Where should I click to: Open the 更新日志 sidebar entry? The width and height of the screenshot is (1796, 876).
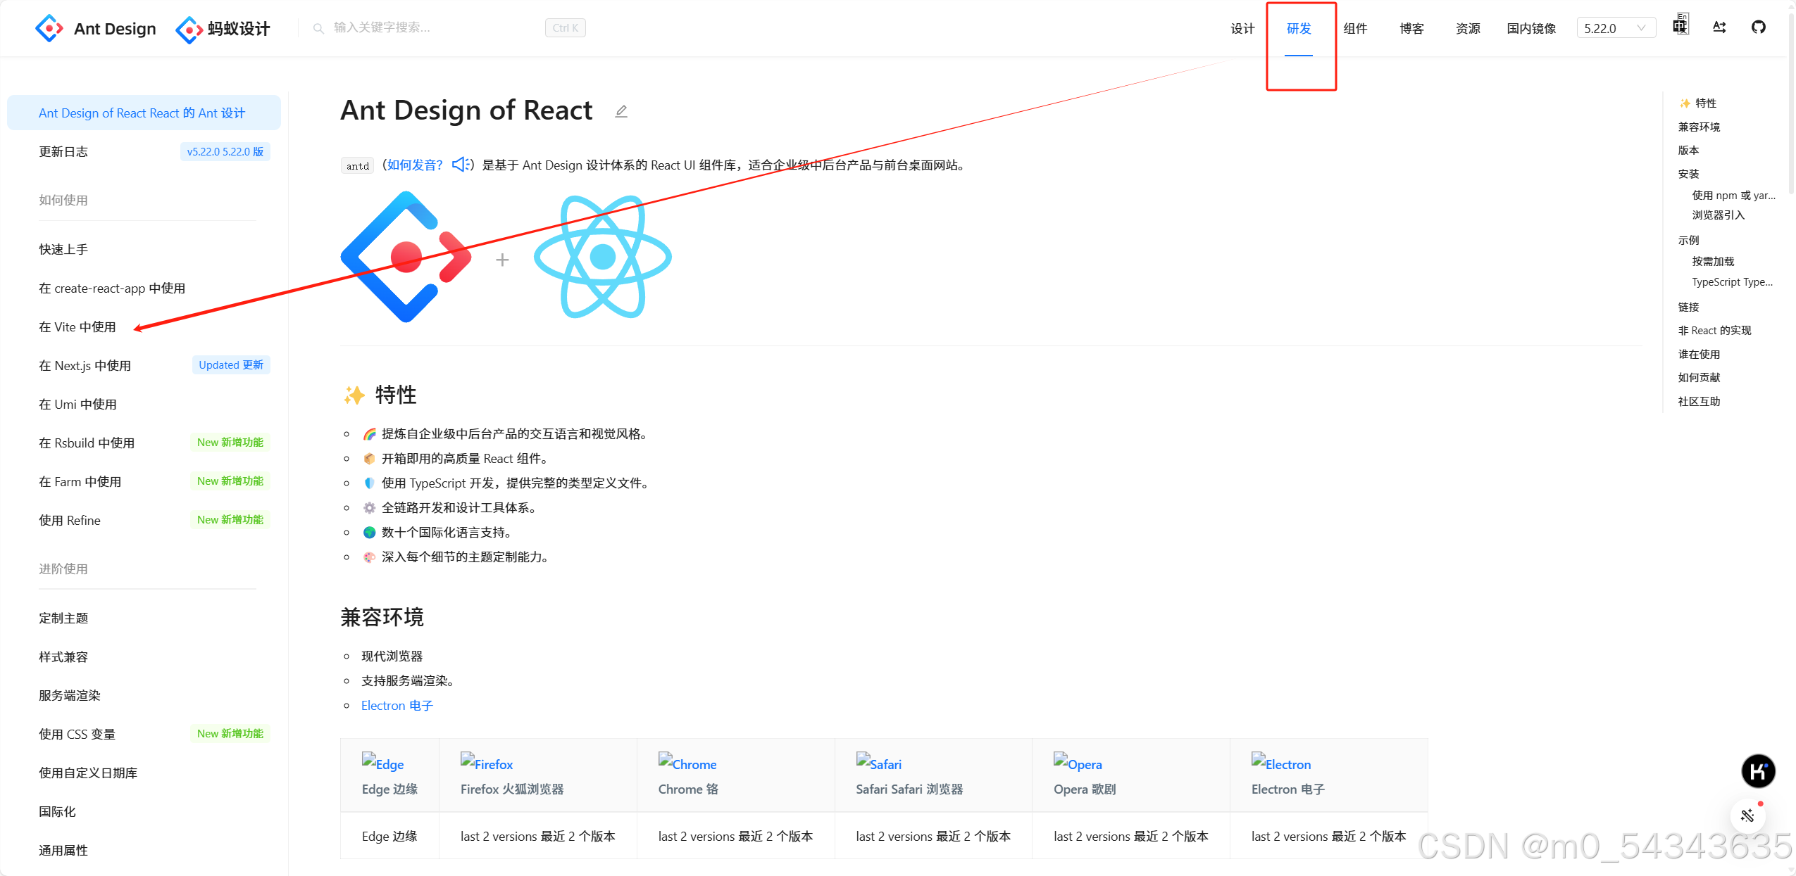(x=63, y=151)
